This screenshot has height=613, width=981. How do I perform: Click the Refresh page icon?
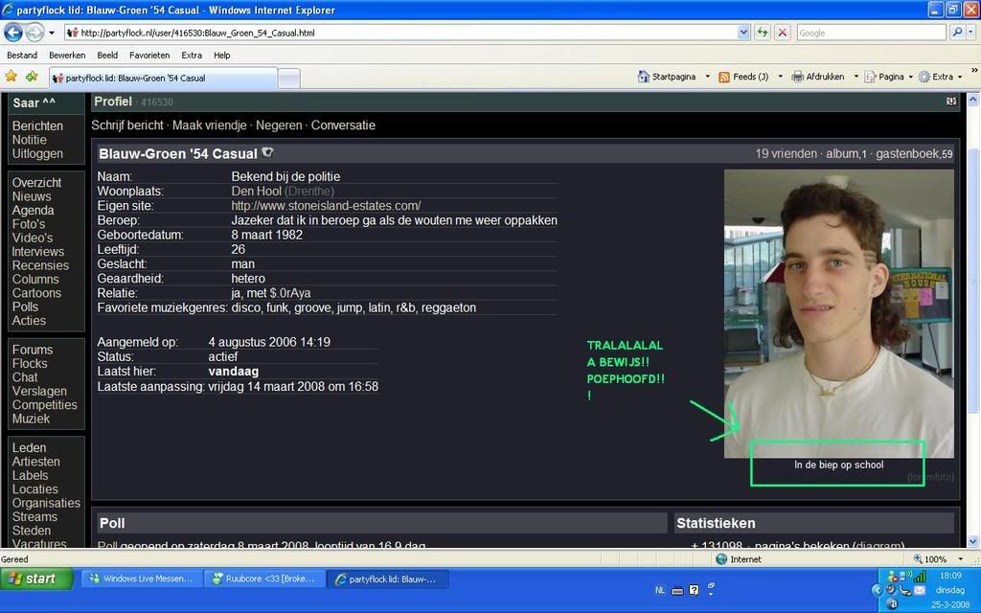click(x=763, y=33)
